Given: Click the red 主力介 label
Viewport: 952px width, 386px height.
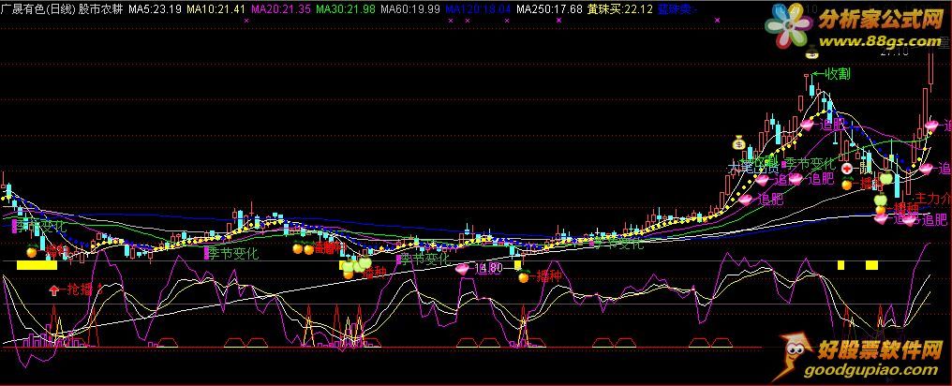Looking at the screenshot, I should pos(932,198).
